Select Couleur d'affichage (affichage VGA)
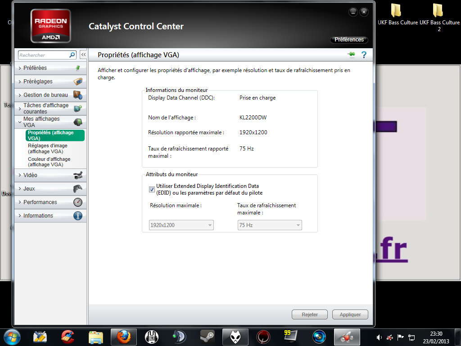This screenshot has height=346, width=461. pyautogui.click(x=49, y=162)
